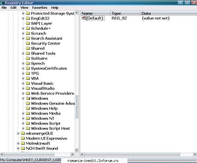Select the Search Assistant key label
197x163 pixels.
(x=47, y=38)
